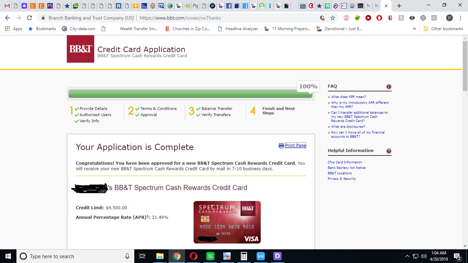Open the Calculator from the taskbar

(x=244, y=256)
